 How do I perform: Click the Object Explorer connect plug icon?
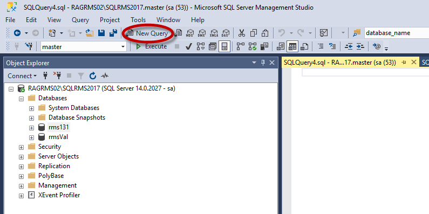[x=46, y=75]
